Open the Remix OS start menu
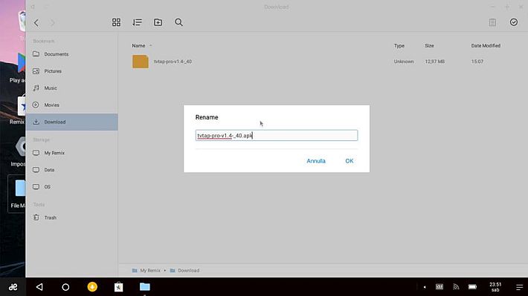Image resolution: width=528 pixels, height=296 pixels. (13, 287)
